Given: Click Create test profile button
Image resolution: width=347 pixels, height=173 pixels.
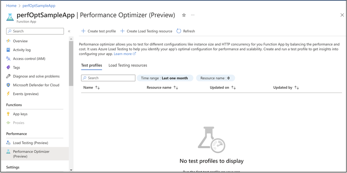Looking at the screenshot, I should tap(99, 31).
